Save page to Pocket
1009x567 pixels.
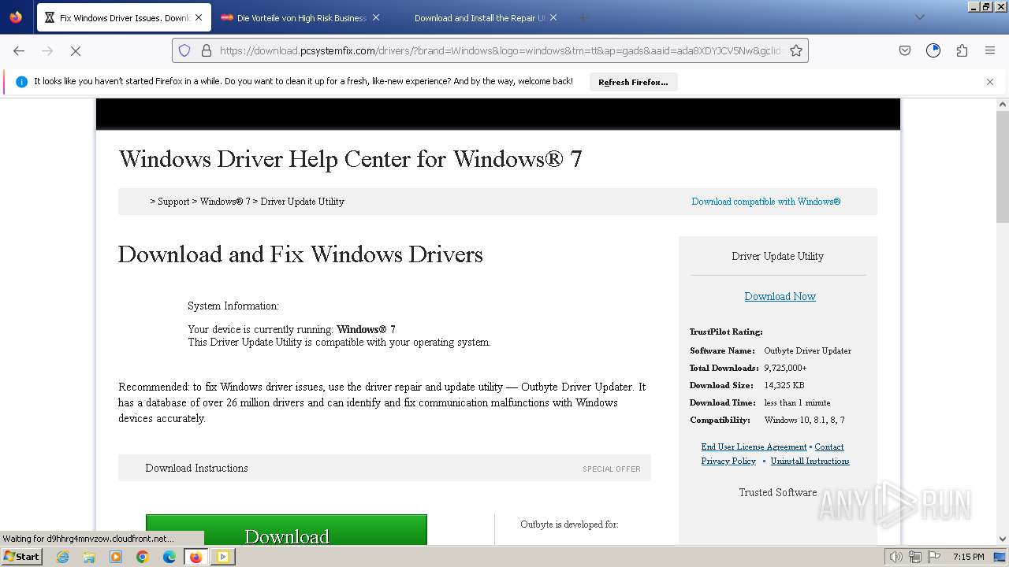pyautogui.click(x=905, y=50)
